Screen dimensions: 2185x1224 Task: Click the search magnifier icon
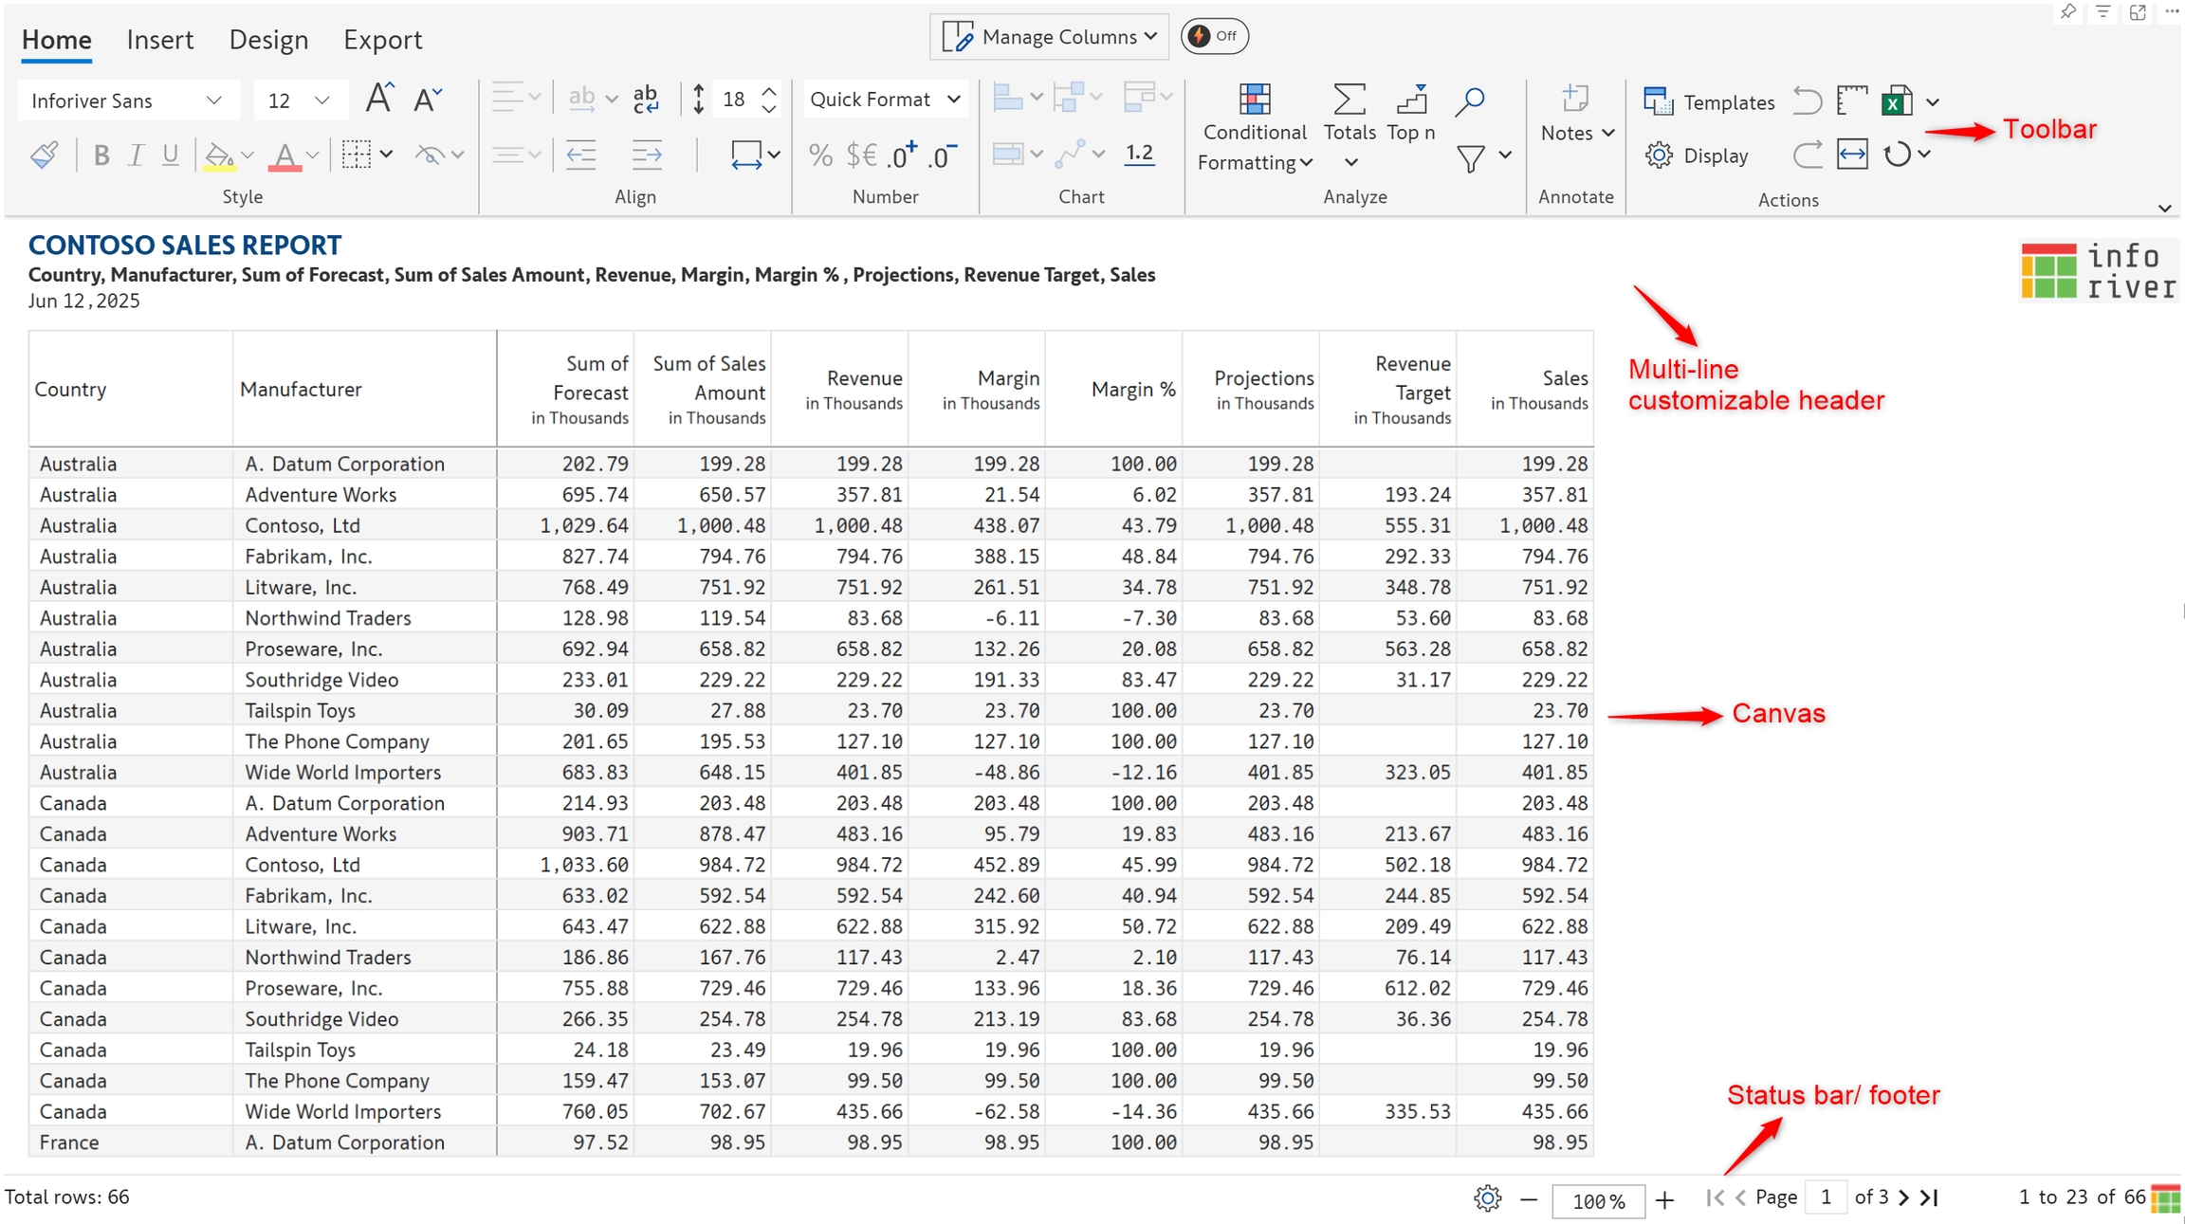click(x=1470, y=100)
